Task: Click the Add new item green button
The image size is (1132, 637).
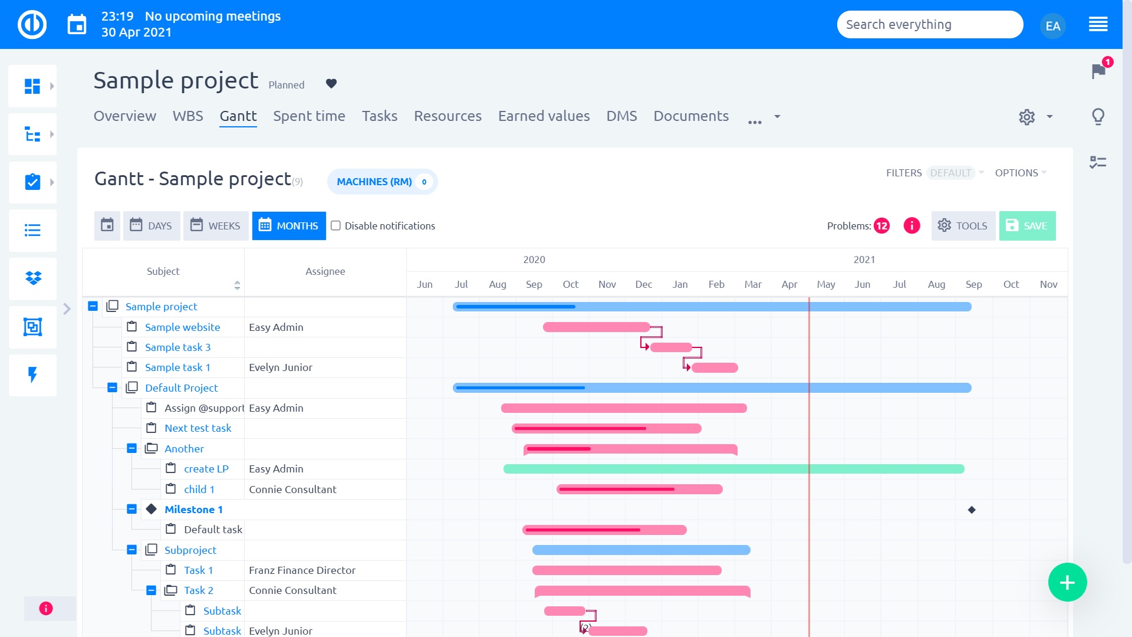Action: click(1067, 582)
